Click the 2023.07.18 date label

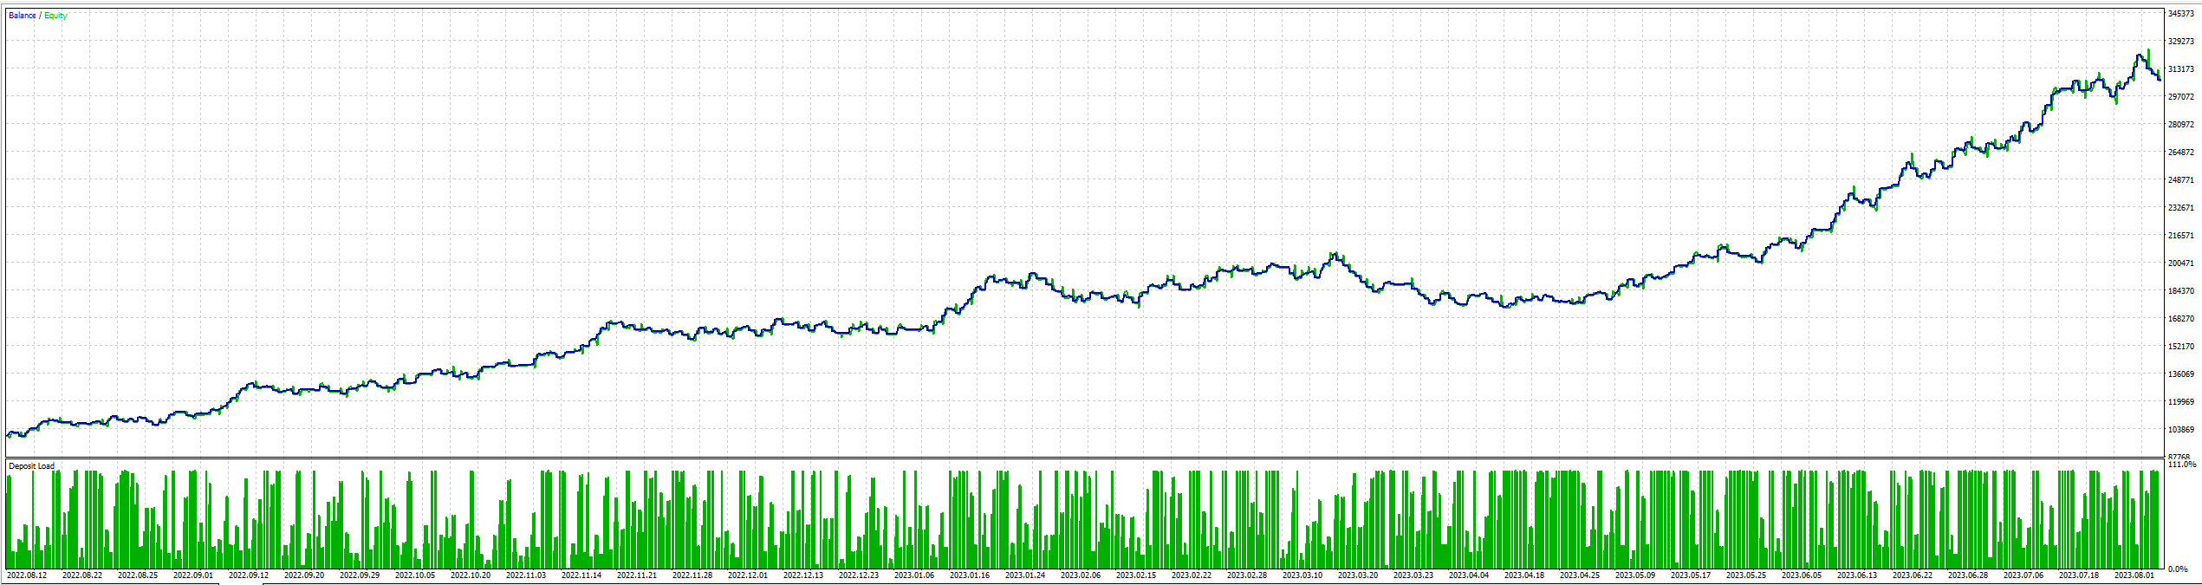(2079, 575)
